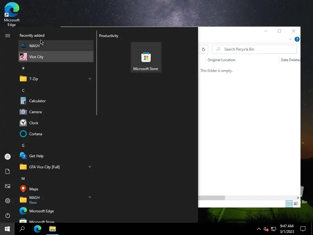Refresh the Recycle Bin window

point(203,49)
